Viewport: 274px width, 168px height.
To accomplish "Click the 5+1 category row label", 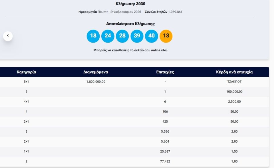I will pyautogui.click(x=26, y=82).
